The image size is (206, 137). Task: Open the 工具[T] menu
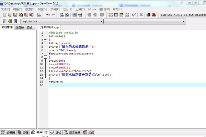pos(80,9)
